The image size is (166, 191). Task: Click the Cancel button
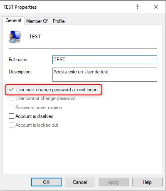click(80, 182)
